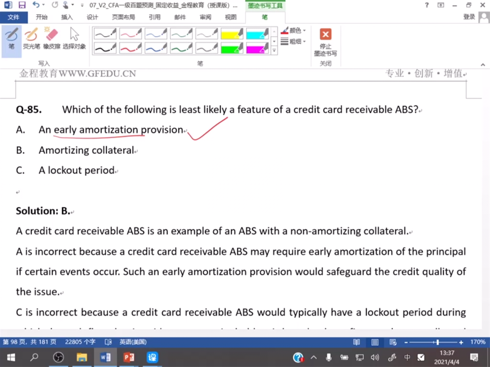Click 登录 sign-in link

[x=469, y=17]
